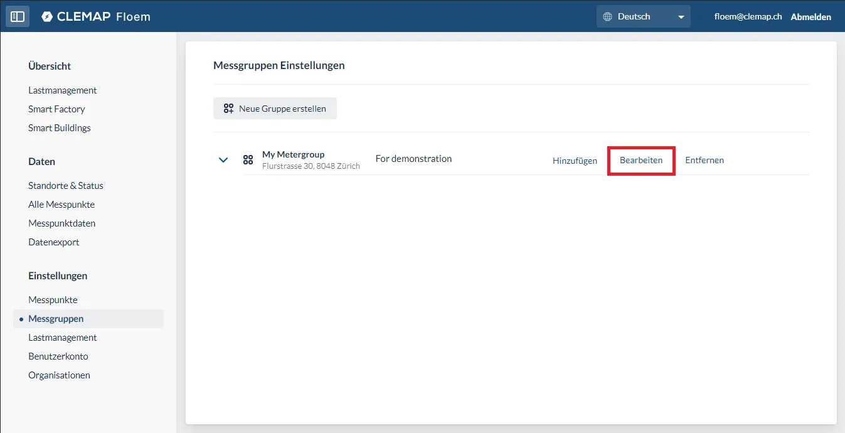845x433 pixels.
Task: Open the Deutsch language dropdown
Action: coord(643,17)
